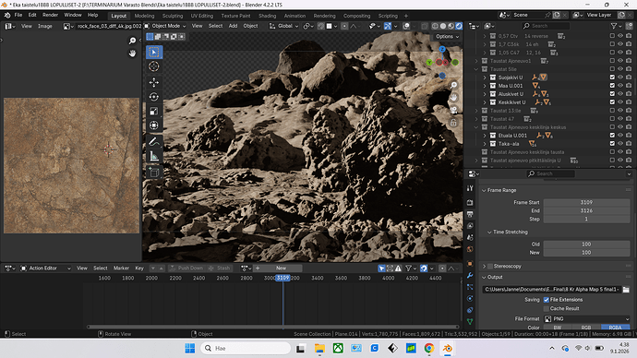Select the Annotate tool
637x358 pixels.
tap(154, 142)
